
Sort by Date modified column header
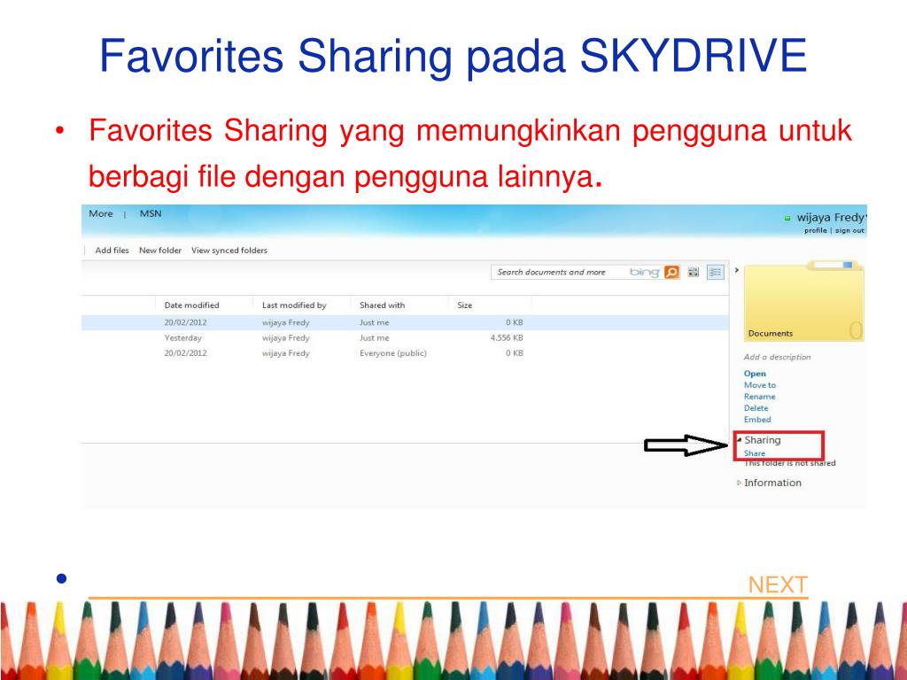pos(191,305)
